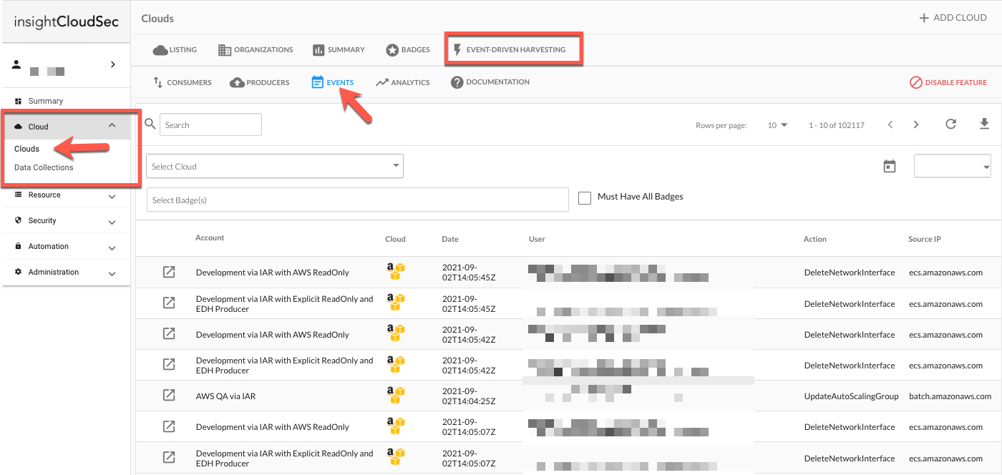Open Data Collections in sidebar

pos(44,167)
